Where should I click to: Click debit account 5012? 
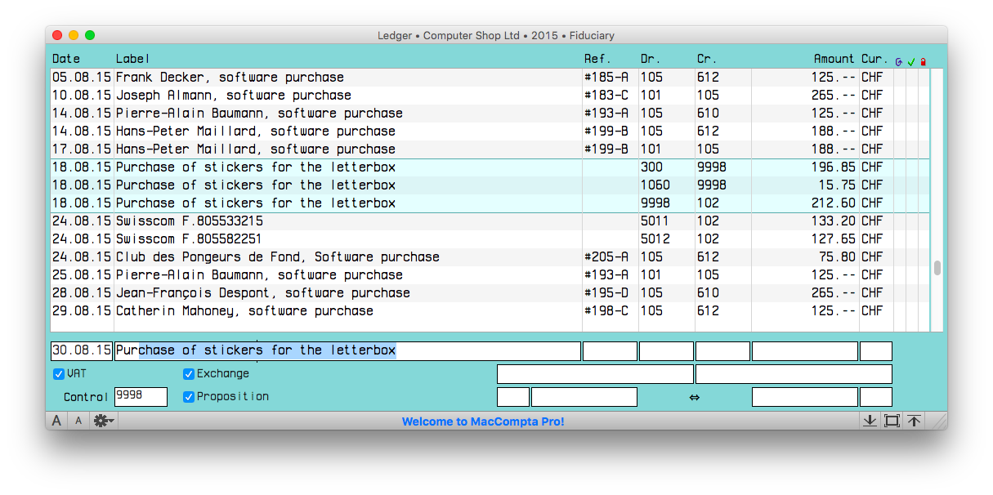click(x=655, y=239)
